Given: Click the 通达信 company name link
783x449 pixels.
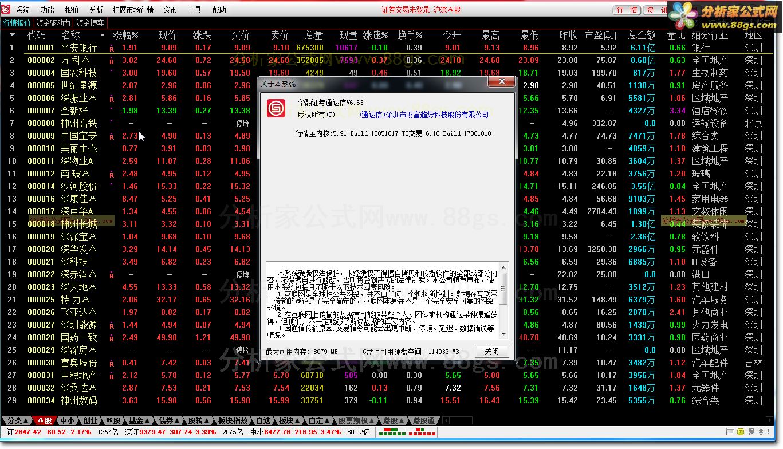Looking at the screenshot, I should click(424, 115).
